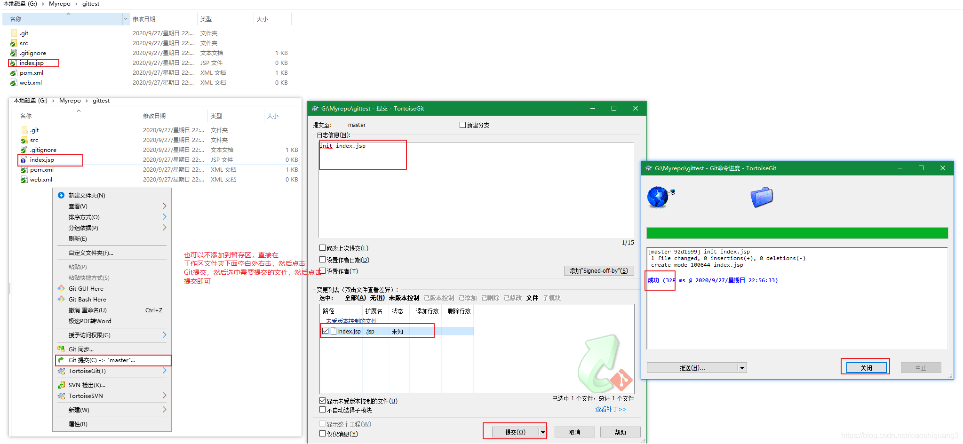The height and width of the screenshot is (444, 963).
Task: Toggle the amend last commit checkbox
Action: (x=322, y=248)
